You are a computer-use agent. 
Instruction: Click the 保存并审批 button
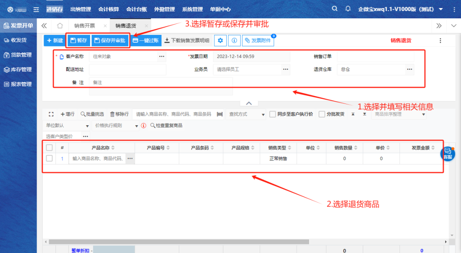[110, 40]
